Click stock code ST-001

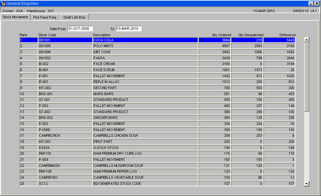[x=65, y=100]
